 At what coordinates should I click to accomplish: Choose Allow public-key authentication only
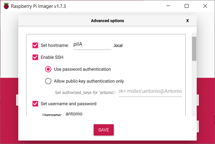tap(48, 81)
